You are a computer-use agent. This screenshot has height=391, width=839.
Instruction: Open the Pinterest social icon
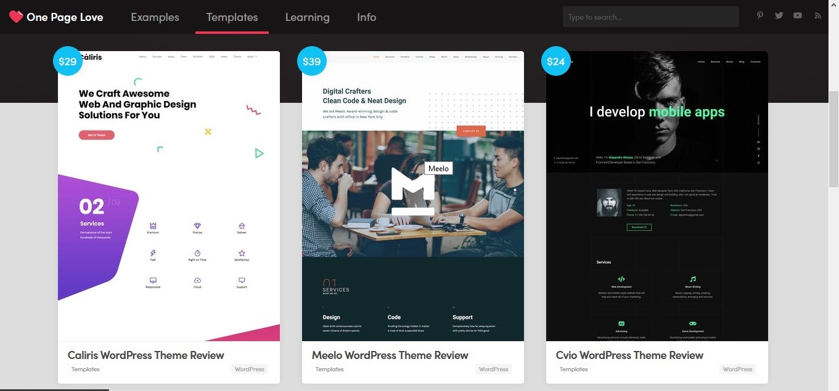pyautogui.click(x=761, y=16)
